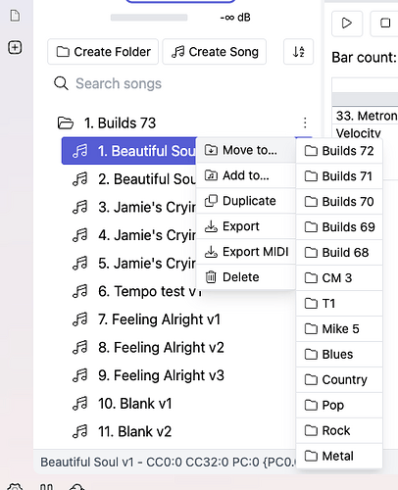Open the three-dot menu for Builds 73
398x490 pixels.
pos(305,122)
